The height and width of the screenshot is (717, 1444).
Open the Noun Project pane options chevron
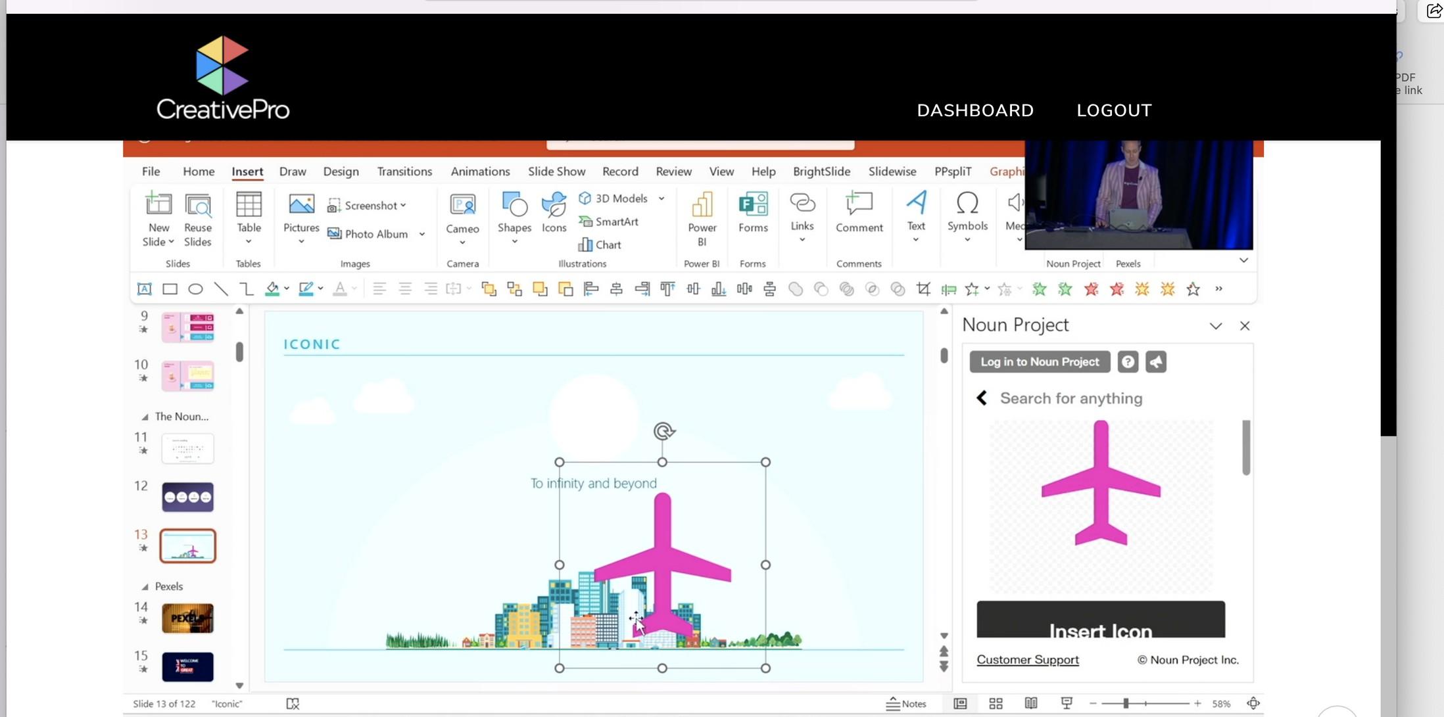(x=1215, y=326)
